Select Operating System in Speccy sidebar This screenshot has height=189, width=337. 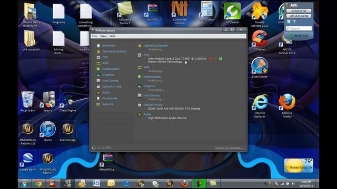pyautogui.click(x=114, y=51)
